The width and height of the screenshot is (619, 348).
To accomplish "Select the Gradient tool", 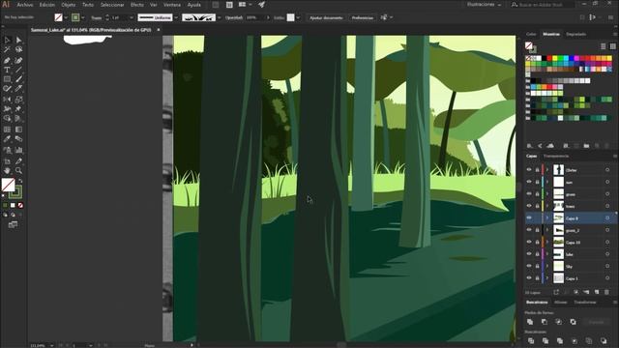I will click(x=18, y=130).
